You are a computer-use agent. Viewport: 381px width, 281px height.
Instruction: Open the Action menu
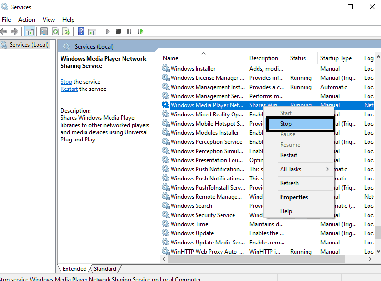26,20
